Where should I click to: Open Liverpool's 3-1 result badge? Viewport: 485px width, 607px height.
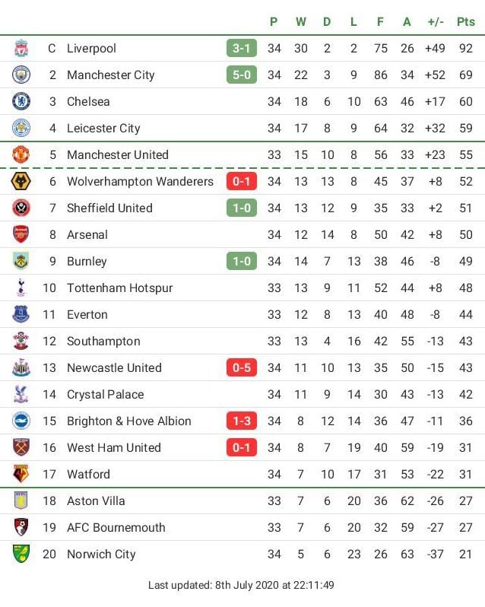(x=242, y=48)
